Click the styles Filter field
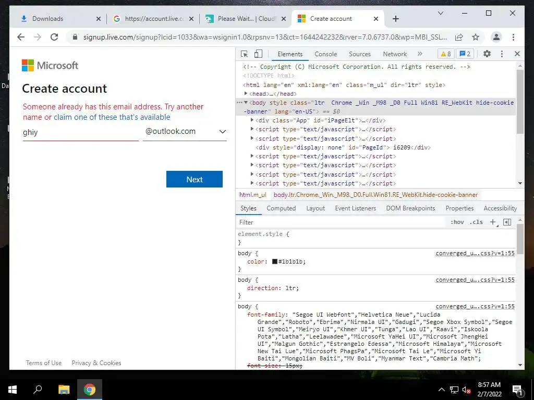Viewport: 534px width, 400px height. [x=341, y=222]
